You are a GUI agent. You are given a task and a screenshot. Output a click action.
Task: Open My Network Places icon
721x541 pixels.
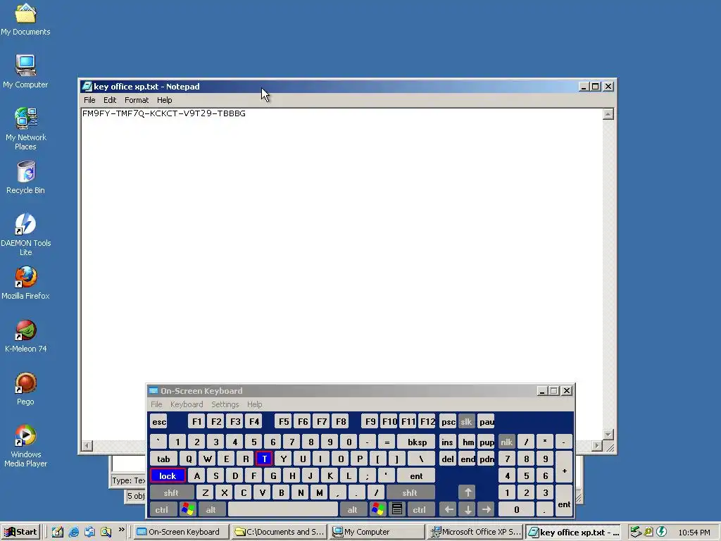tap(26, 129)
